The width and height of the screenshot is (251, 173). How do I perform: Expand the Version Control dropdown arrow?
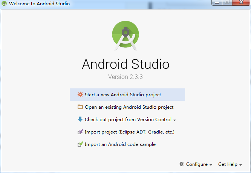coord(174,120)
